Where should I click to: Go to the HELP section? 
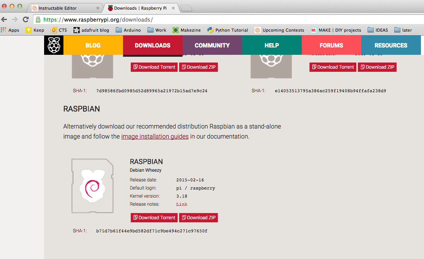coord(272,45)
